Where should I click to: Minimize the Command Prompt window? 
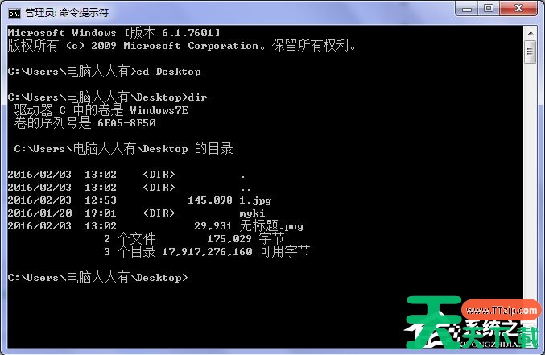coord(466,9)
